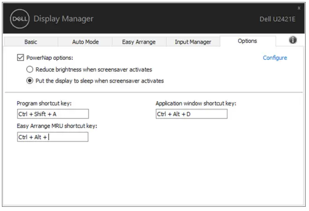Select the Options tab

pyautogui.click(x=247, y=41)
